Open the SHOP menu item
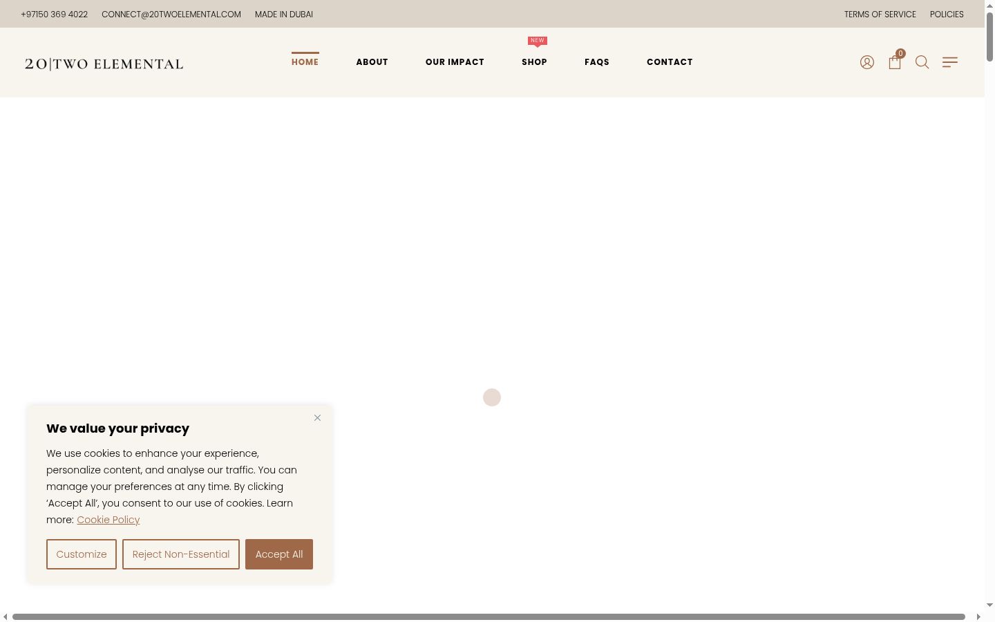995x622 pixels. (534, 62)
